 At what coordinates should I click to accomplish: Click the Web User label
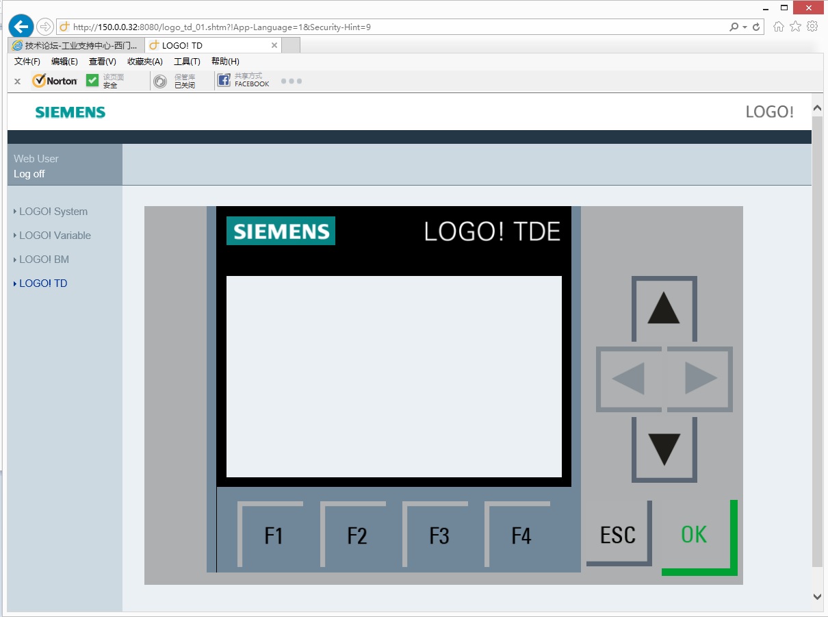[x=36, y=159]
